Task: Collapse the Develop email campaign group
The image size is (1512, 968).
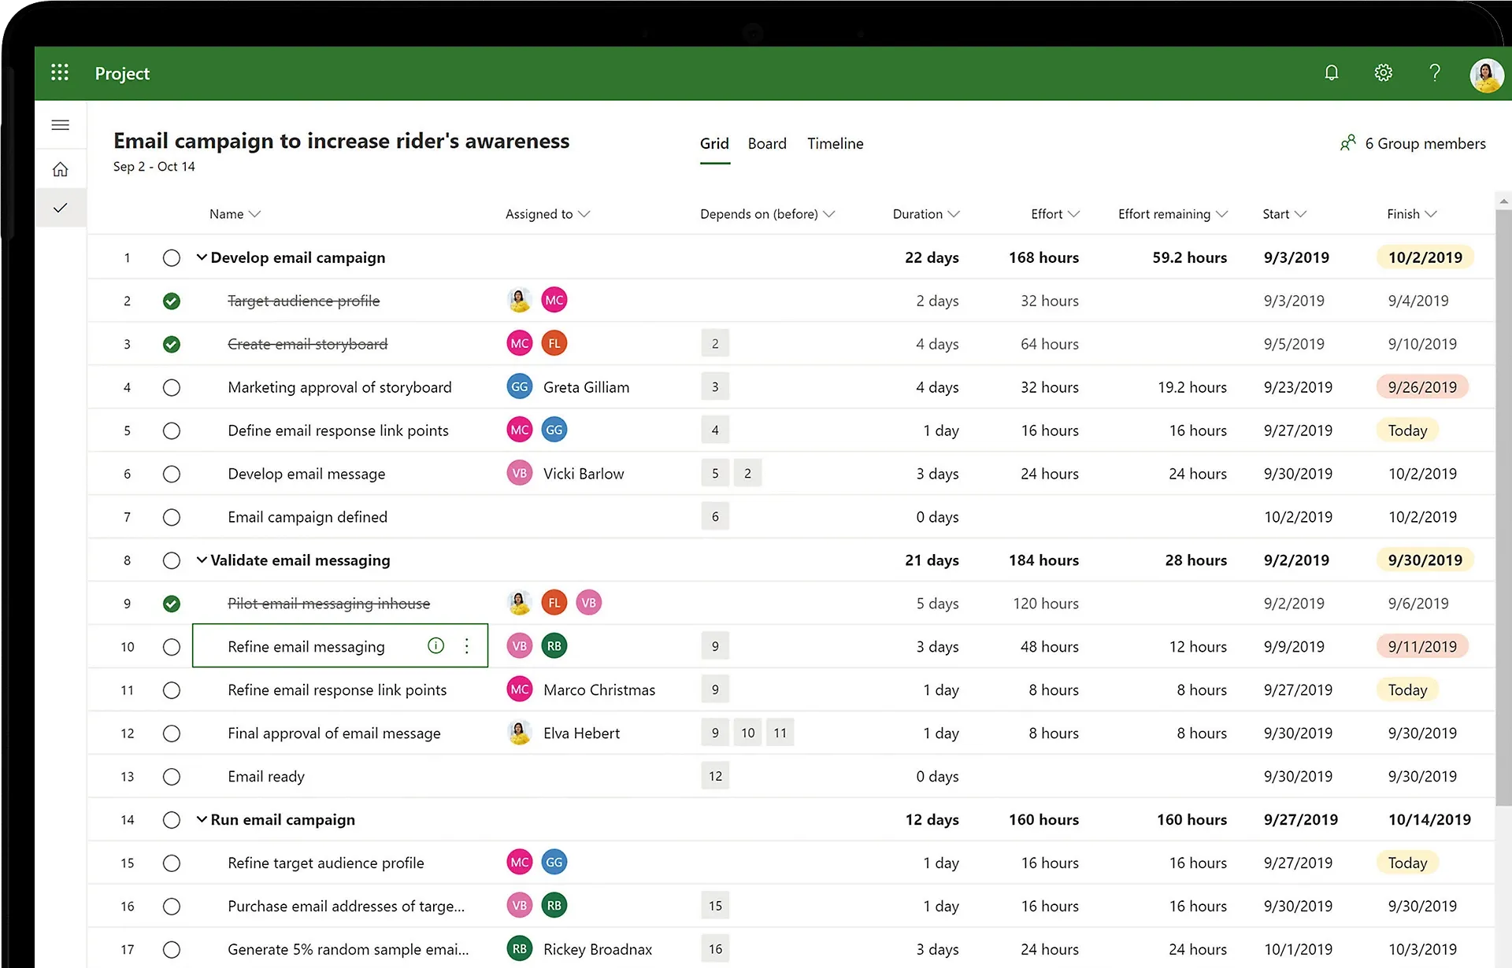Action: point(202,257)
